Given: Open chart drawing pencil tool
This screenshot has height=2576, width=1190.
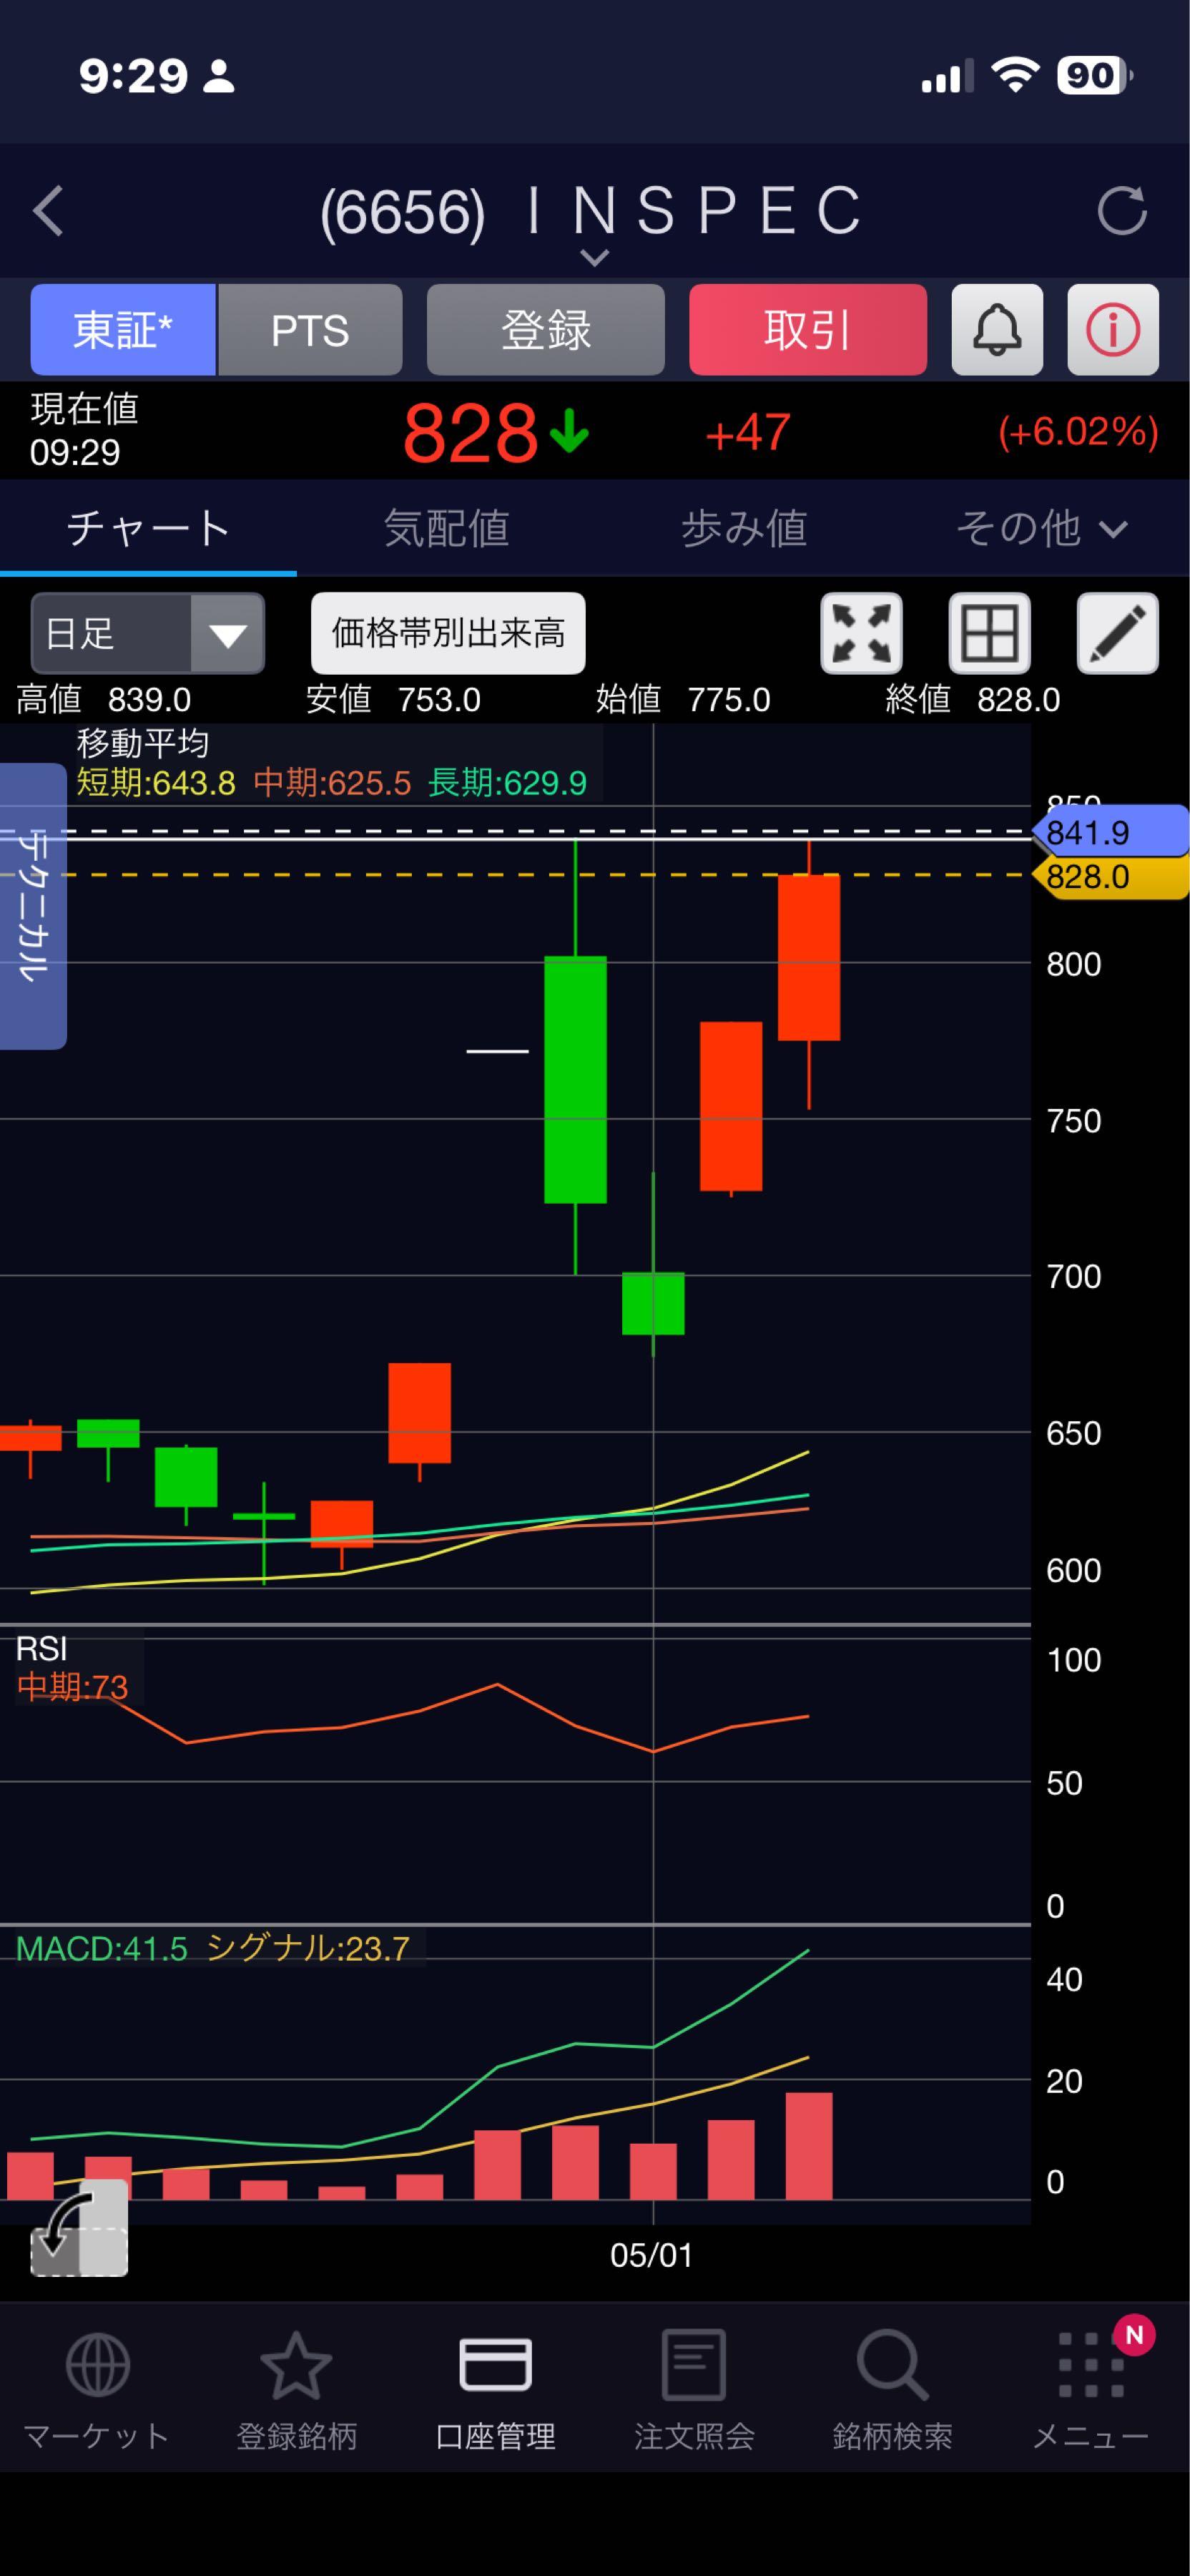Looking at the screenshot, I should click(x=1117, y=633).
